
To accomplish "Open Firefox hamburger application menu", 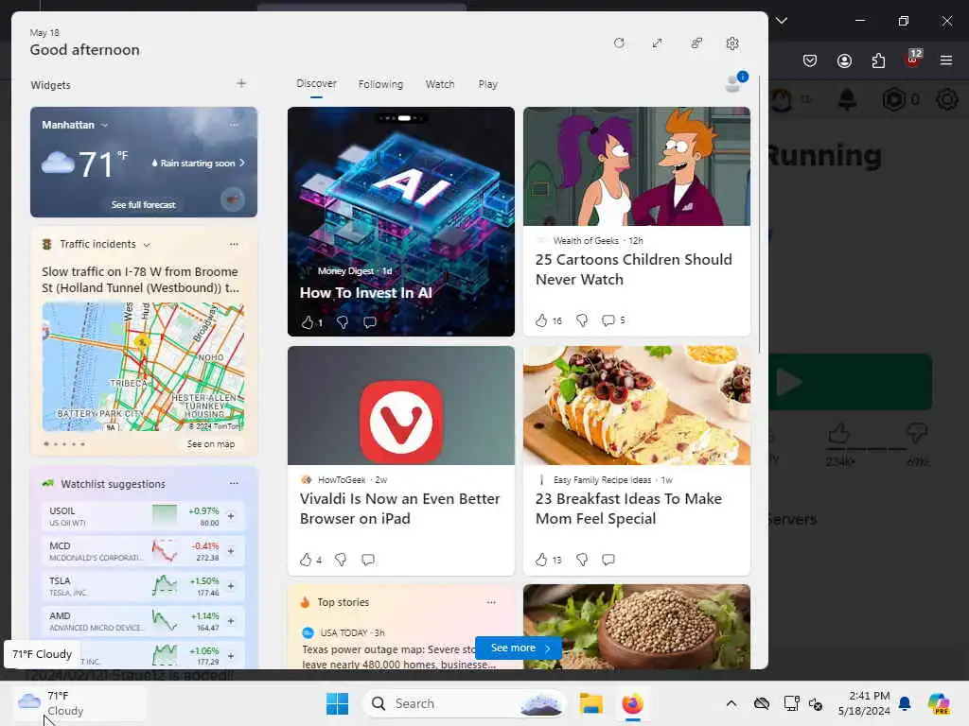I will tap(946, 60).
